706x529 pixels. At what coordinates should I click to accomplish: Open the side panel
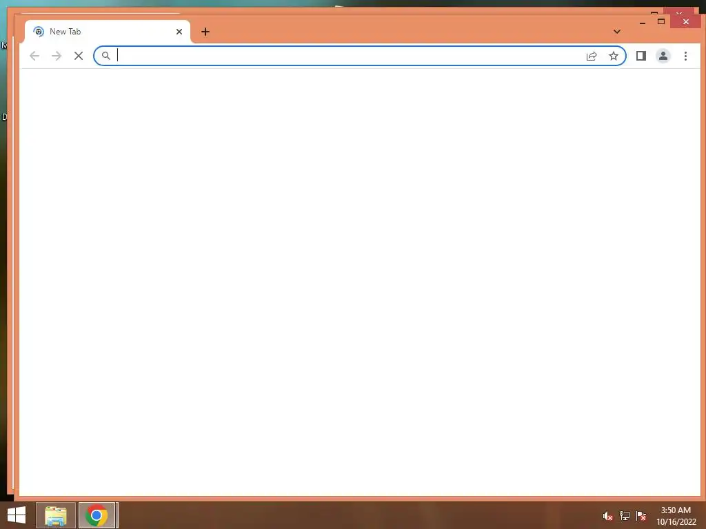pyautogui.click(x=641, y=56)
